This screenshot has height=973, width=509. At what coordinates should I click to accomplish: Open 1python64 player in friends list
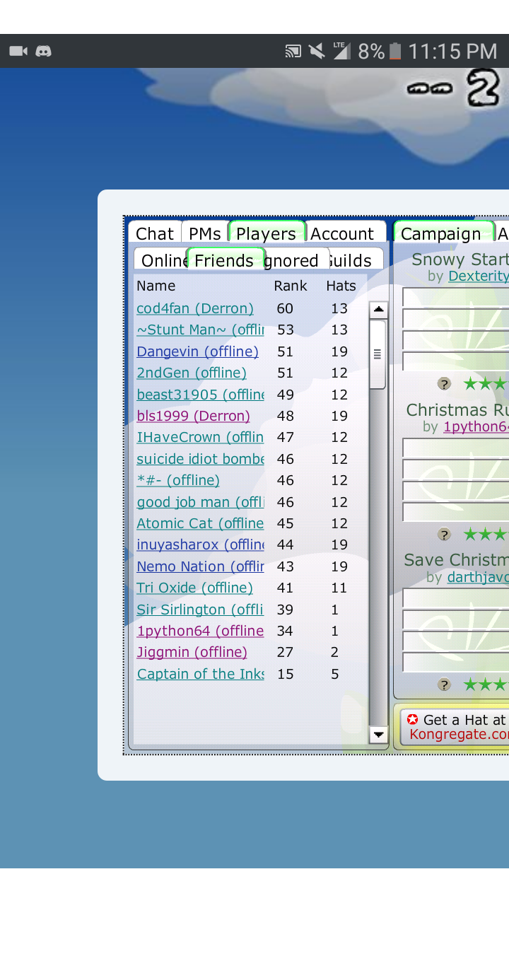tap(200, 631)
